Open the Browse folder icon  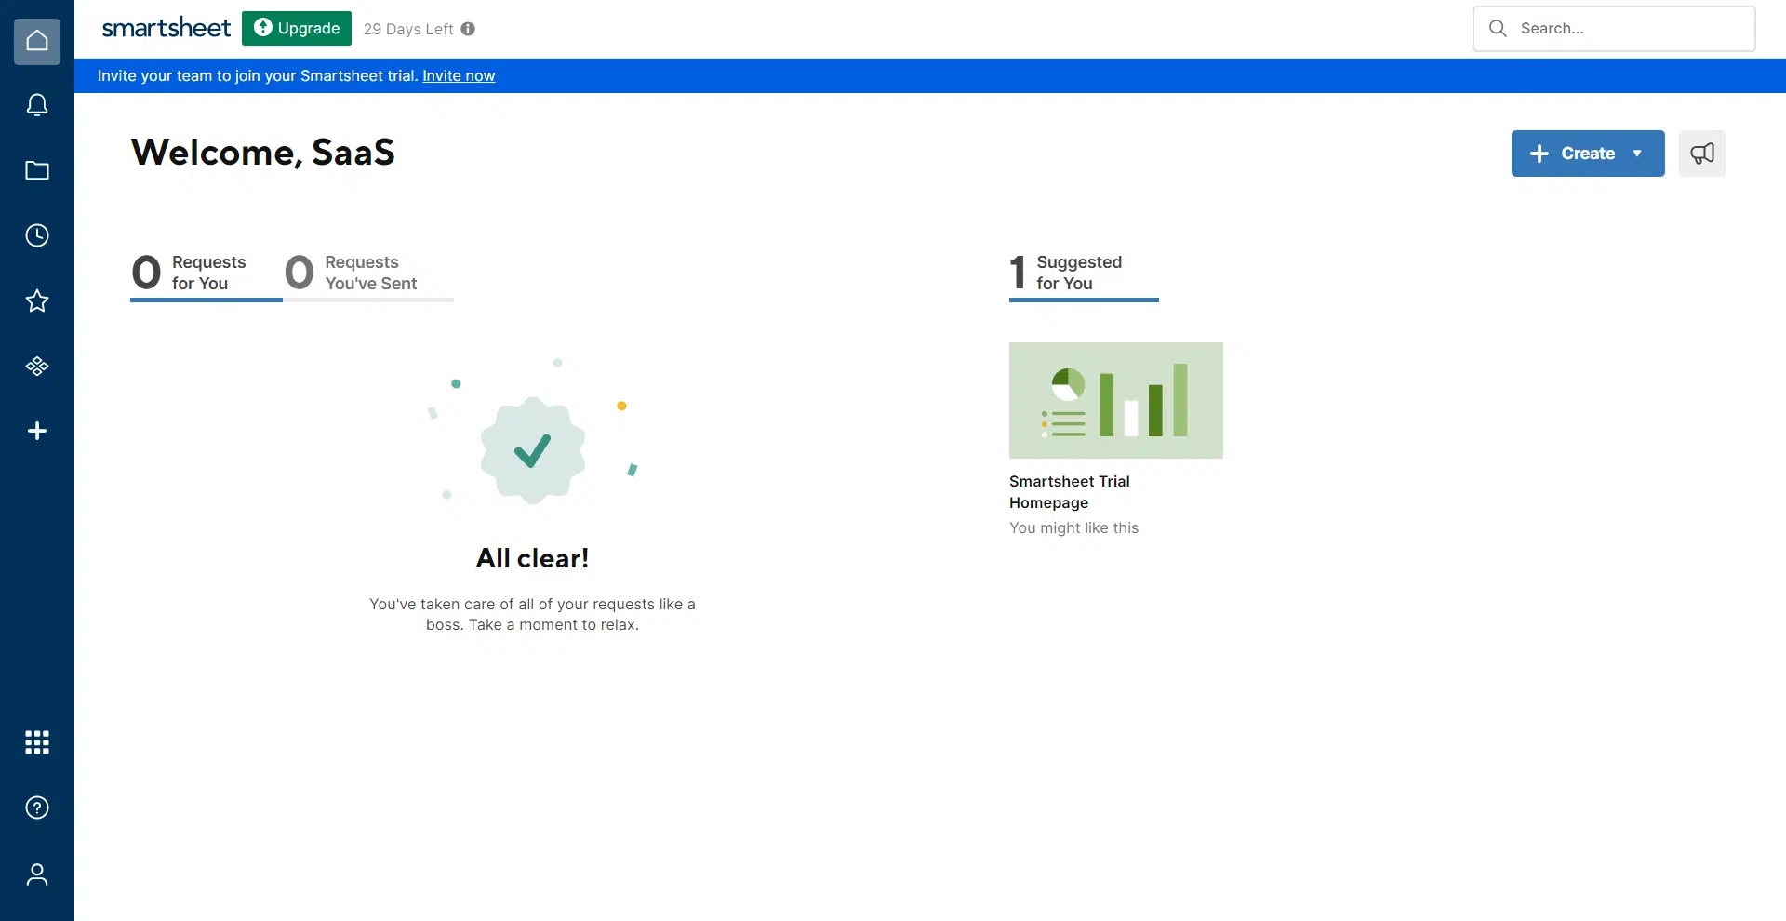(37, 170)
